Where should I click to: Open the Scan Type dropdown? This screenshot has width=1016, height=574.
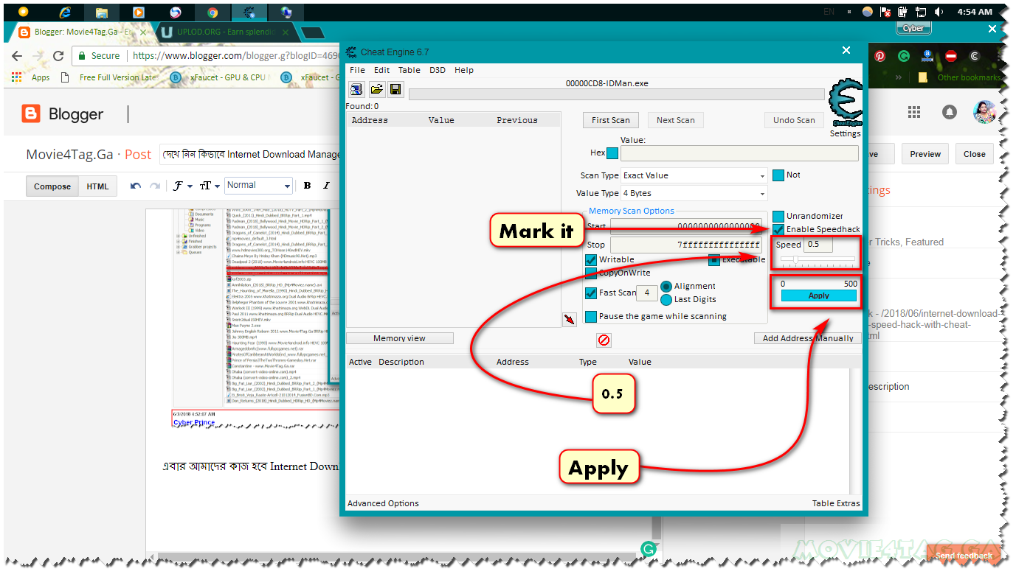coord(694,176)
